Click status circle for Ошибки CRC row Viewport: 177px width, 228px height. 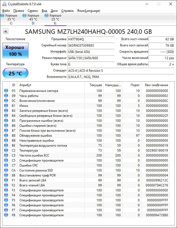click(6, 165)
